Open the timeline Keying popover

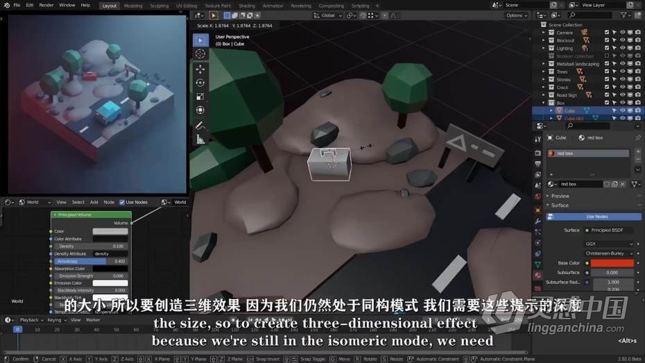click(x=56, y=320)
